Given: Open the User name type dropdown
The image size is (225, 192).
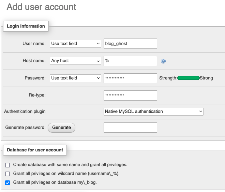Looking at the screenshot, I should (75, 44).
